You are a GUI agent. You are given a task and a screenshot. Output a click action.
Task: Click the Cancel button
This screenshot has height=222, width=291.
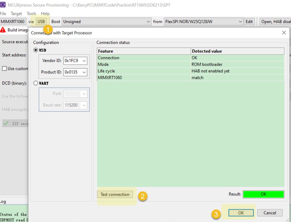click(x=270, y=213)
